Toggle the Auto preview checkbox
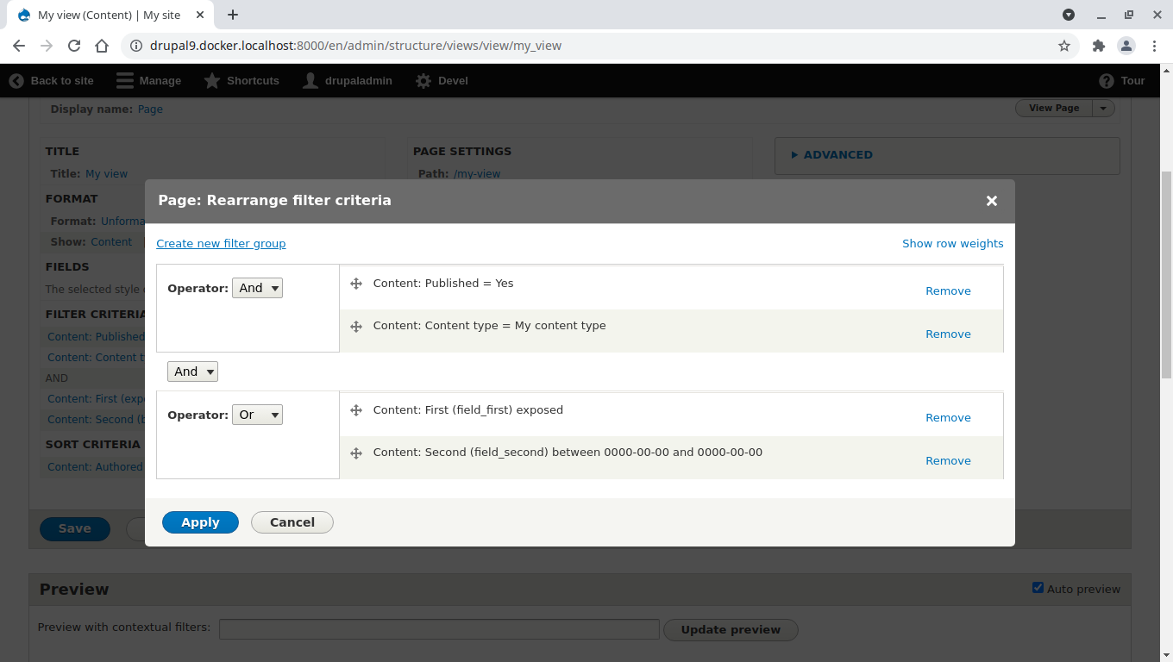The height and width of the screenshot is (662, 1173). [1038, 588]
